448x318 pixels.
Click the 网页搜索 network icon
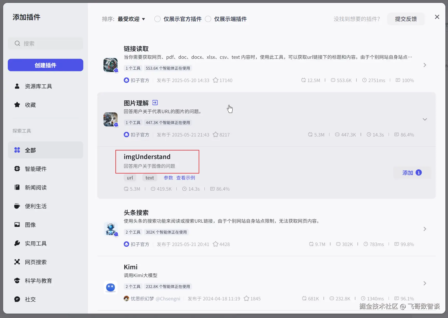(x=17, y=262)
